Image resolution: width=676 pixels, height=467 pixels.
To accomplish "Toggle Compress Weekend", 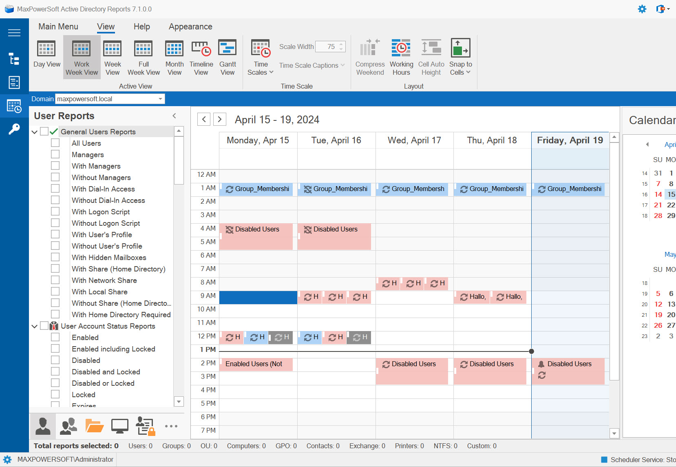I will pyautogui.click(x=370, y=57).
